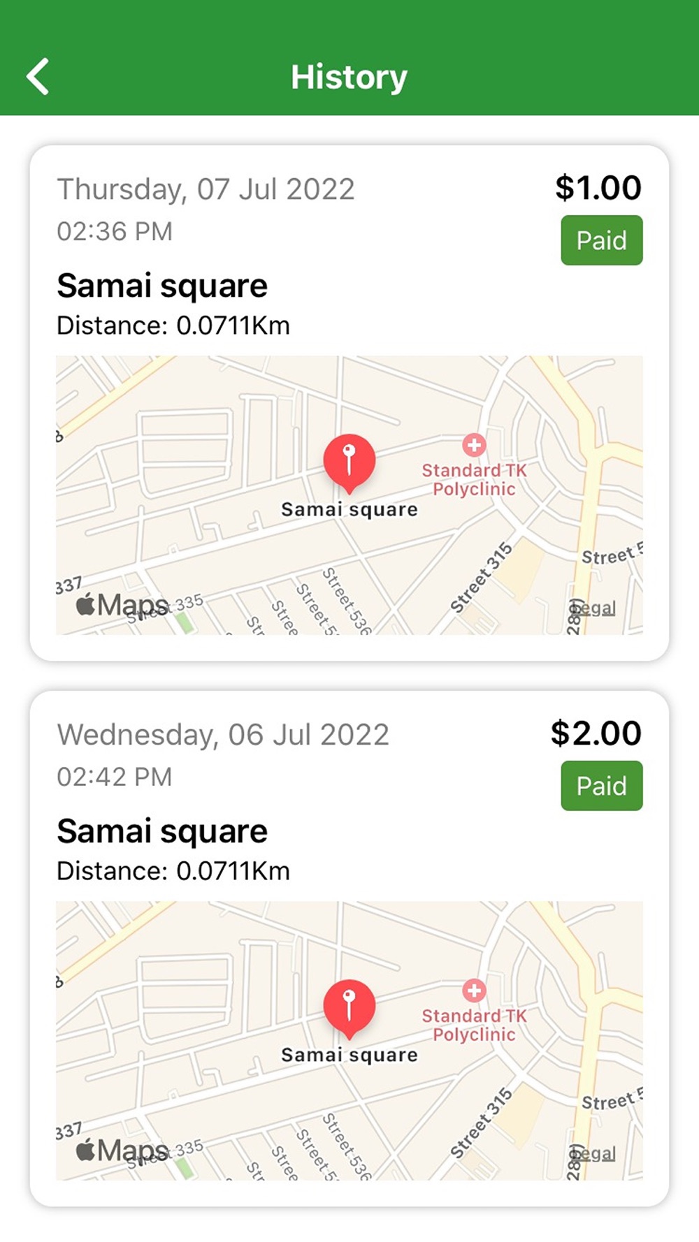Open the Legal link on the first map

click(x=594, y=608)
